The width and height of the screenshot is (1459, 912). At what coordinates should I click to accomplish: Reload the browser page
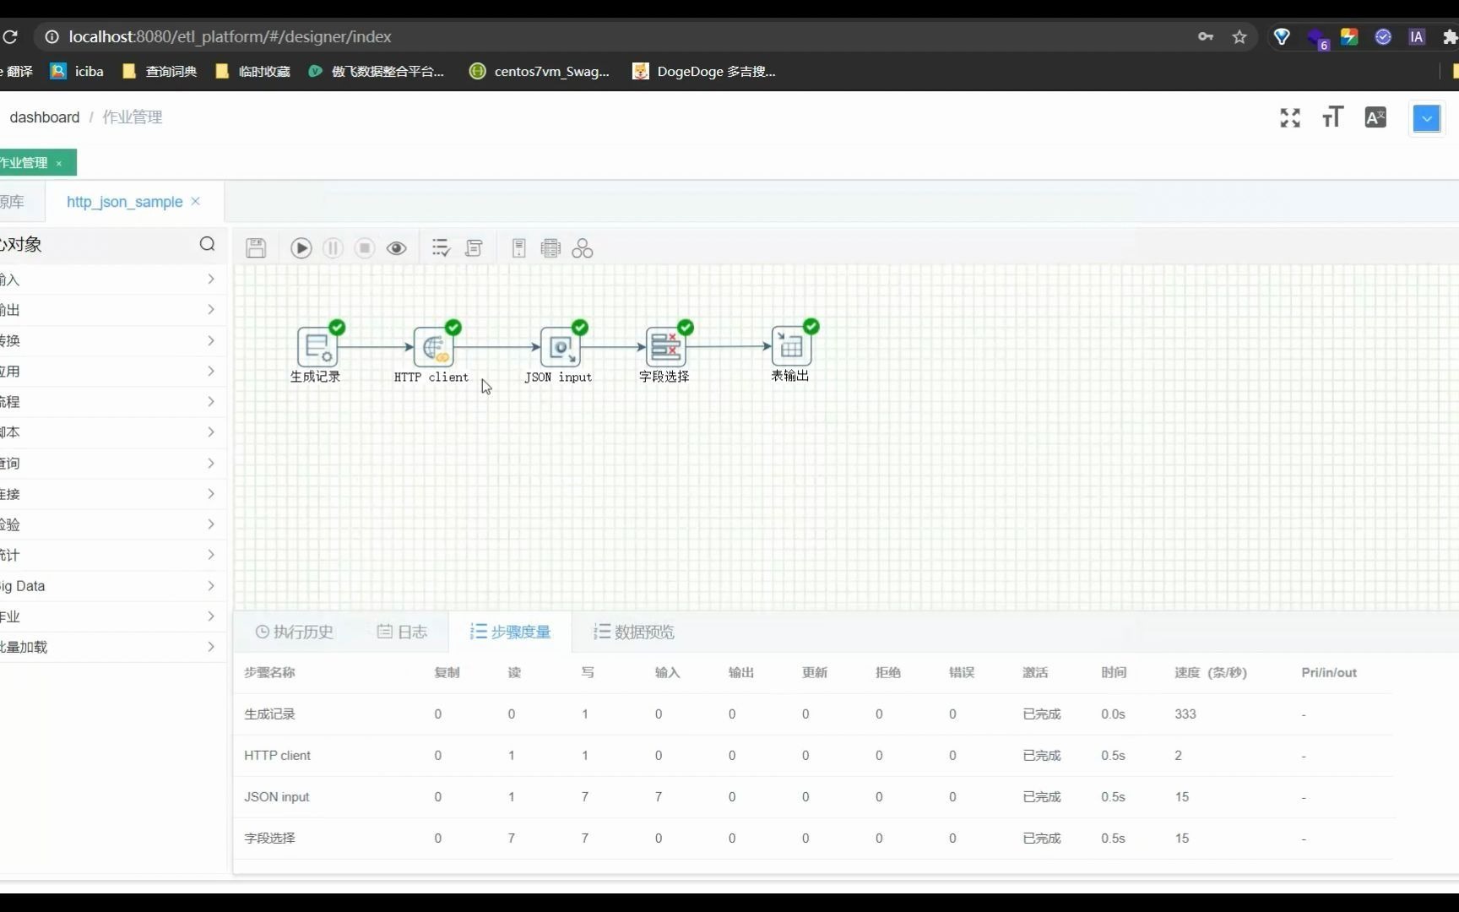[x=10, y=36]
